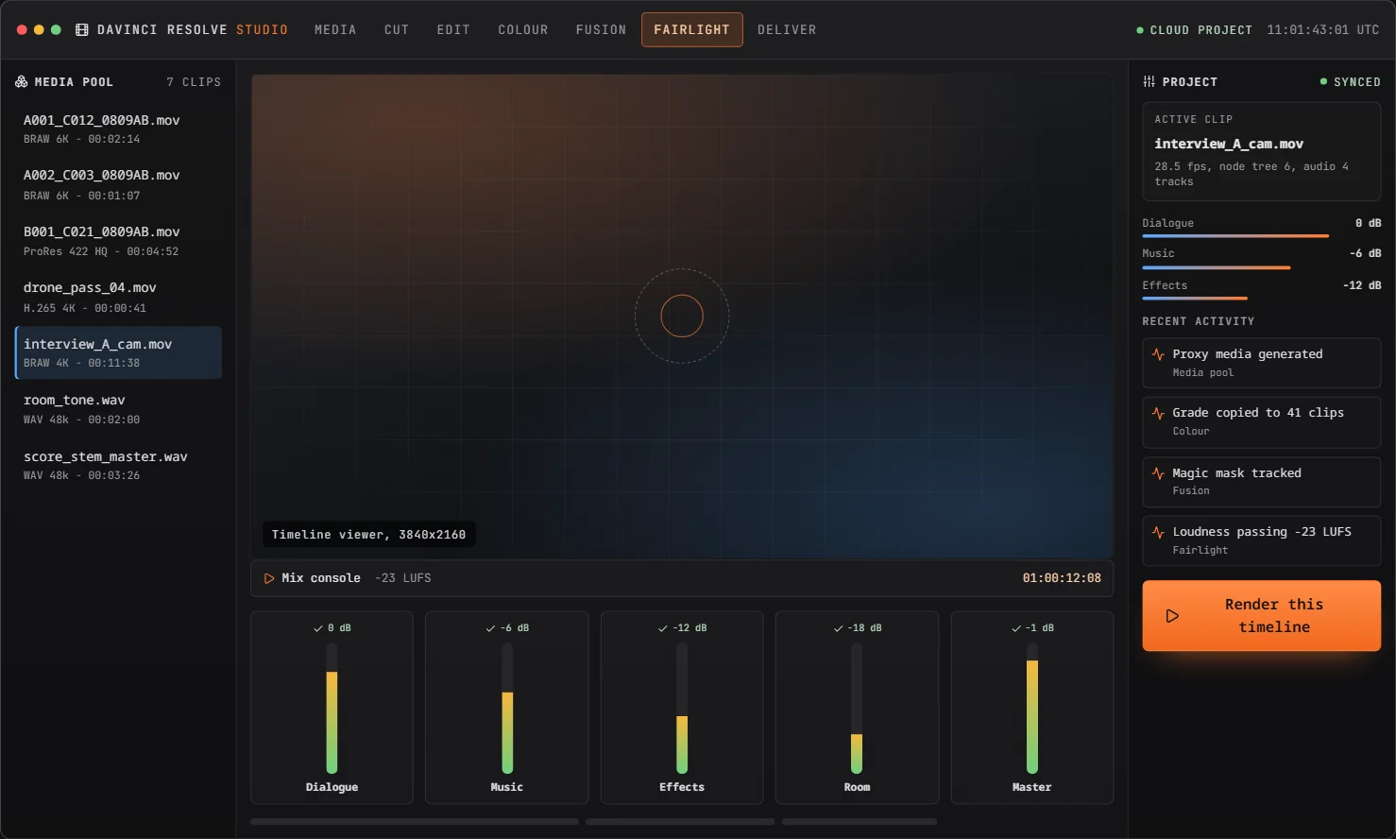Switch to the Cut page tab
This screenshot has width=1396, height=839.
point(397,30)
